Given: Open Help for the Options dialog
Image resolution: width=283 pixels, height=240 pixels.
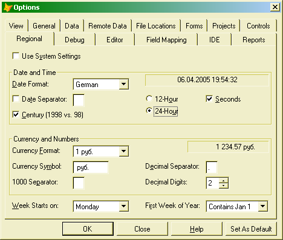Looking at the screenshot, I should click(197, 229).
